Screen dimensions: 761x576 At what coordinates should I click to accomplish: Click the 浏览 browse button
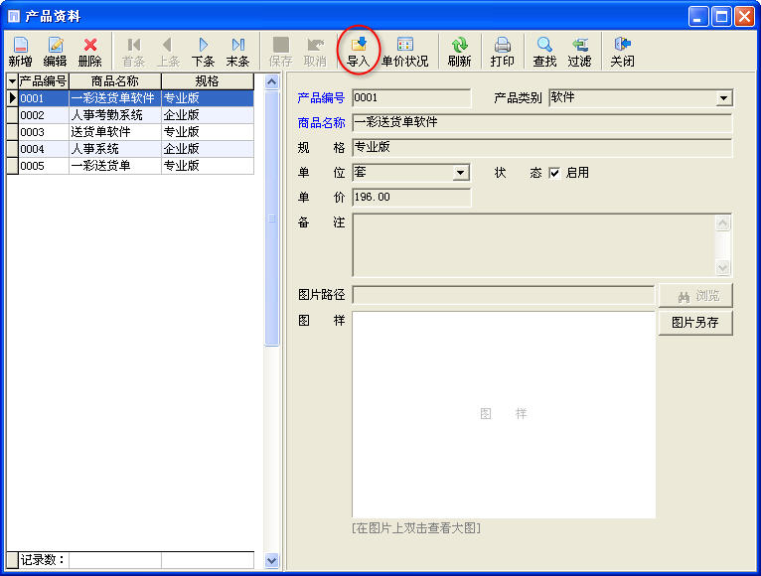(x=695, y=296)
